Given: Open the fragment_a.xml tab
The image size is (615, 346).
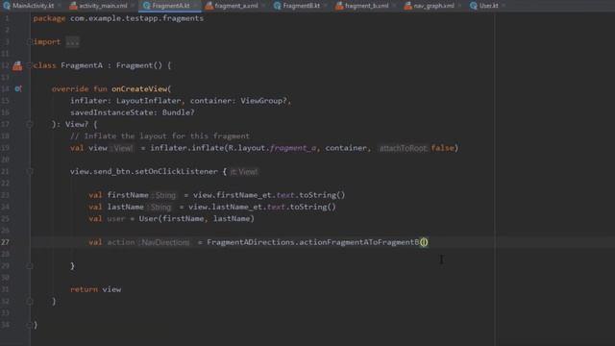Looking at the screenshot, I should tap(232, 6).
